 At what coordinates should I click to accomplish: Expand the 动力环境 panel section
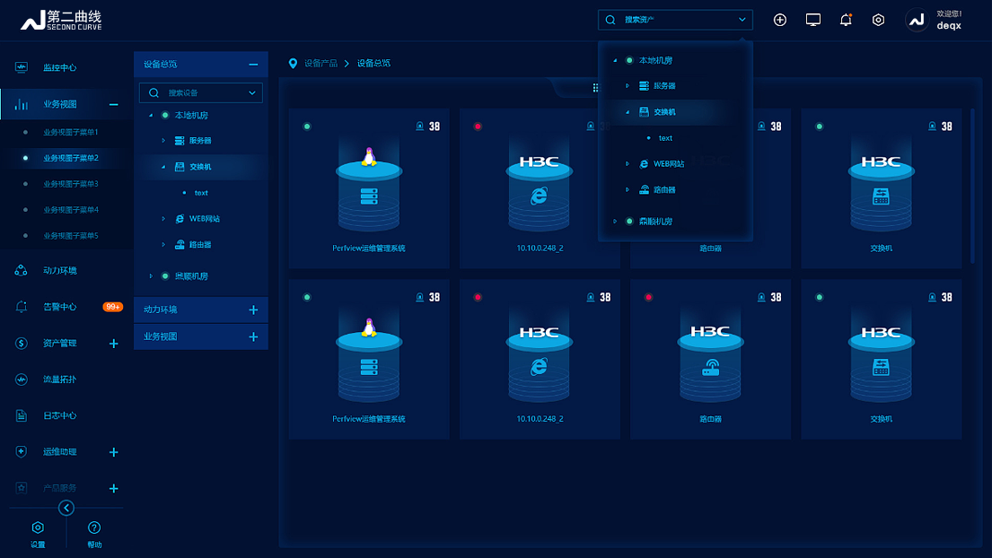click(x=253, y=310)
